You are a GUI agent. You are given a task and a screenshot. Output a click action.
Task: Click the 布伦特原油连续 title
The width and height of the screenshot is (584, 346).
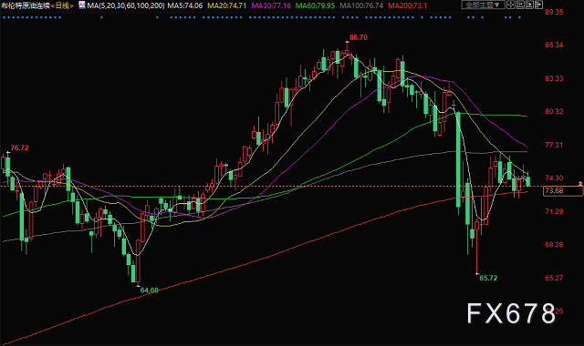[26, 5]
